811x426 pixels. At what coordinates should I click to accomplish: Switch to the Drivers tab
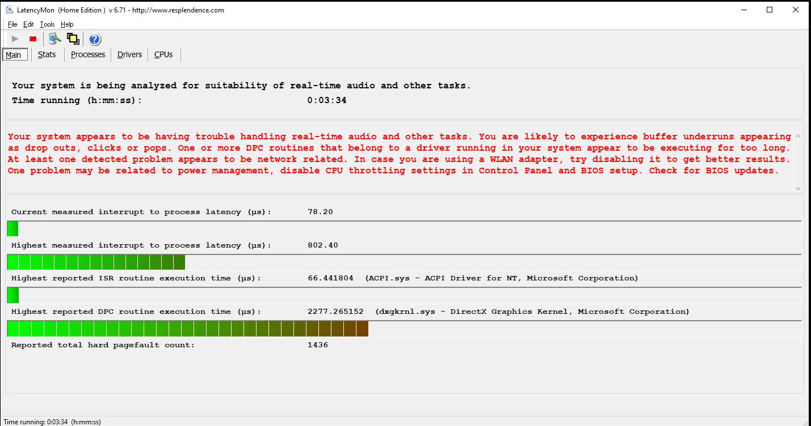129,54
